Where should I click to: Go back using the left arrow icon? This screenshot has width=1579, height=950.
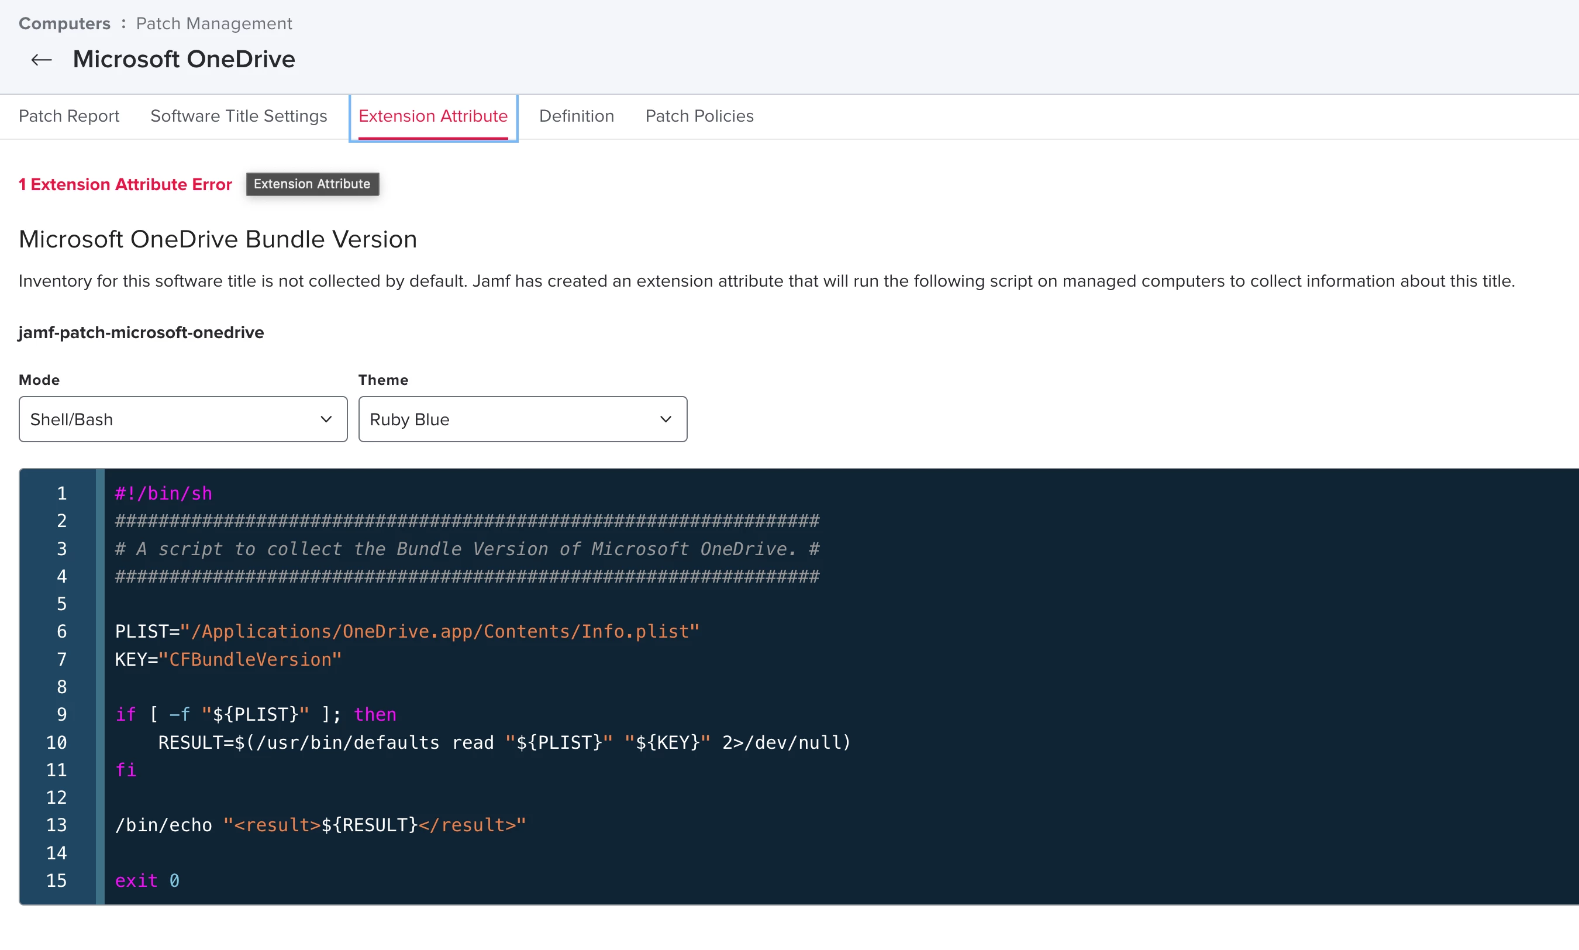42,60
